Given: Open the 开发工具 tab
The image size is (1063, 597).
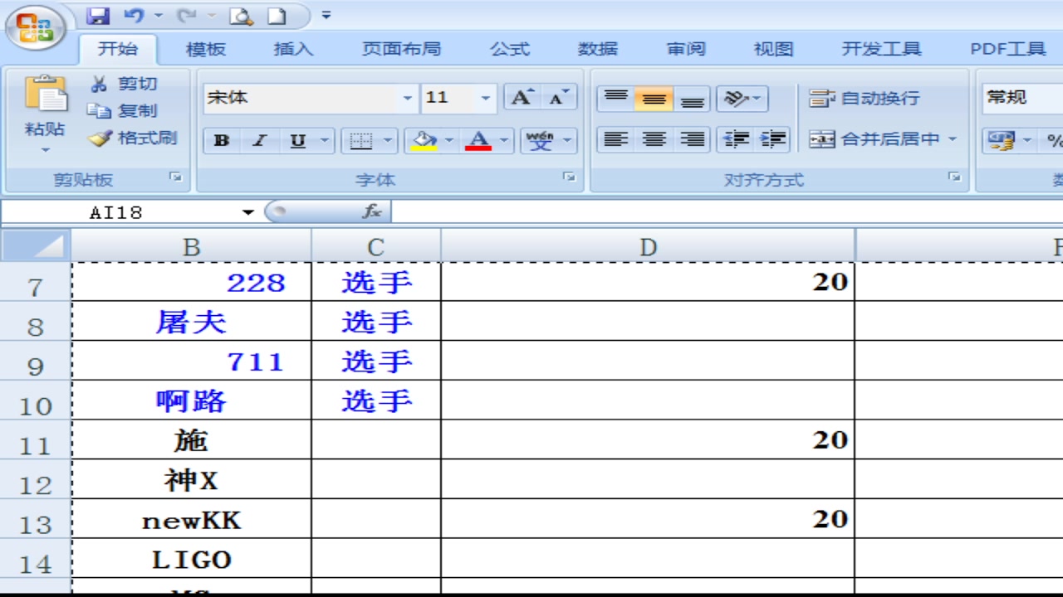Looking at the screenshot, I should [882, 49].
